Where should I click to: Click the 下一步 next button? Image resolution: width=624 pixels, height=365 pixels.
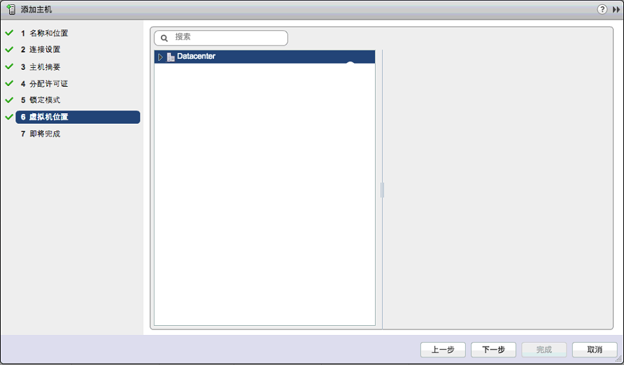click(493, 350)
